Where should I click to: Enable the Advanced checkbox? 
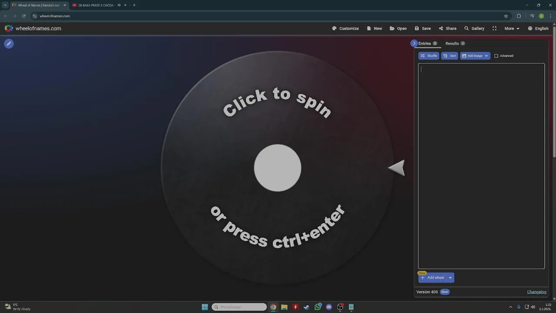pyautogui.click(x=496, y=56)
